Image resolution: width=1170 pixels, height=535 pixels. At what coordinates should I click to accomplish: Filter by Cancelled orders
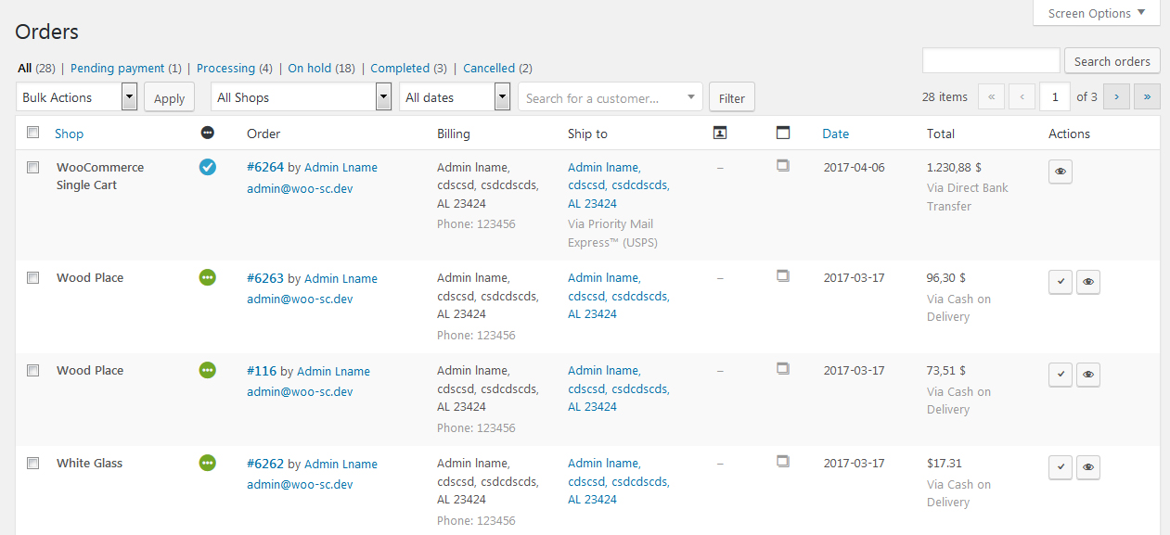(489, 68)
